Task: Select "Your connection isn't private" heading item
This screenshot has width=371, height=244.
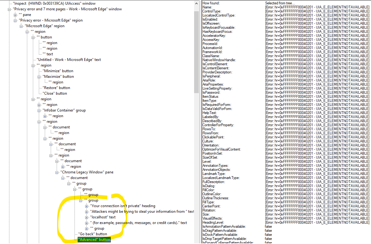Action: [122, 206]
